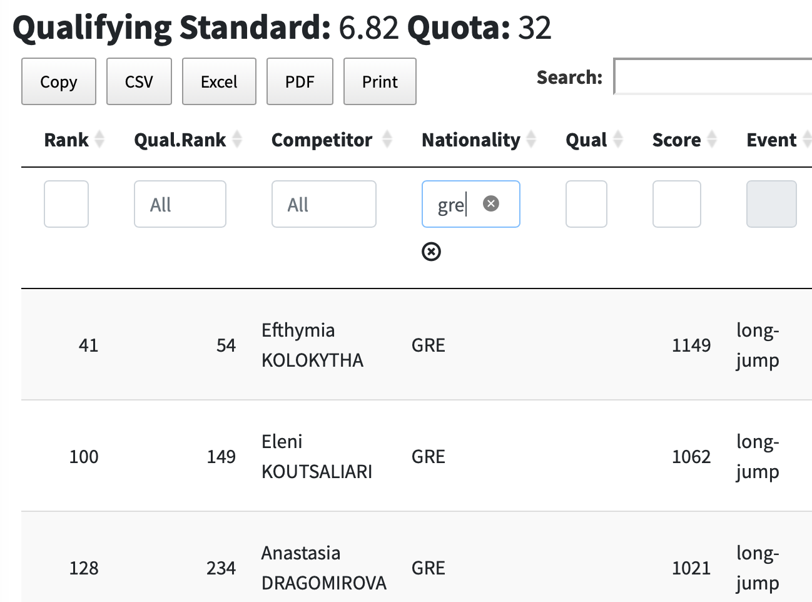Export the table as CSV

click(139, 81)
